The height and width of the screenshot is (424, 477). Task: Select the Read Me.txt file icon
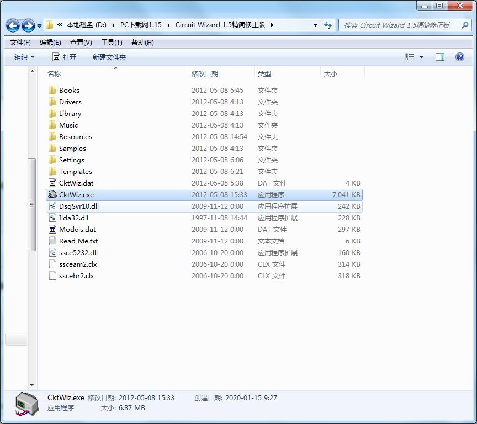point(52,241)
